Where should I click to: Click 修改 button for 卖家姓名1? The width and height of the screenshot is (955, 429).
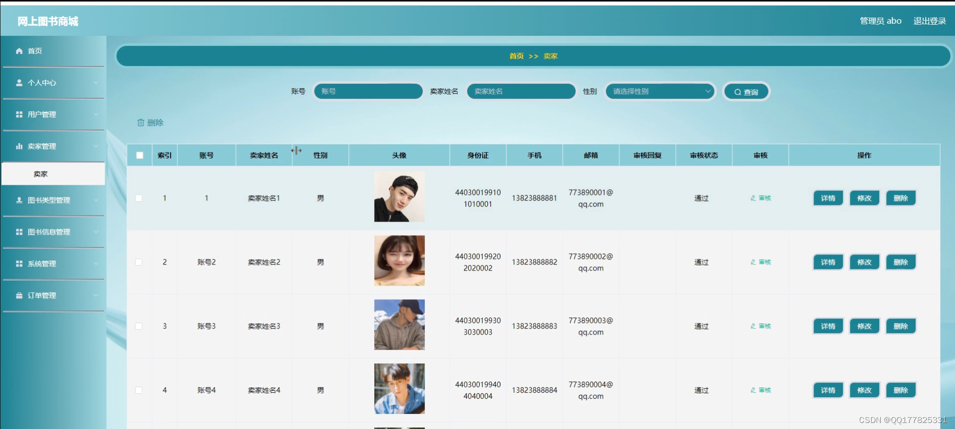[865, 198]
